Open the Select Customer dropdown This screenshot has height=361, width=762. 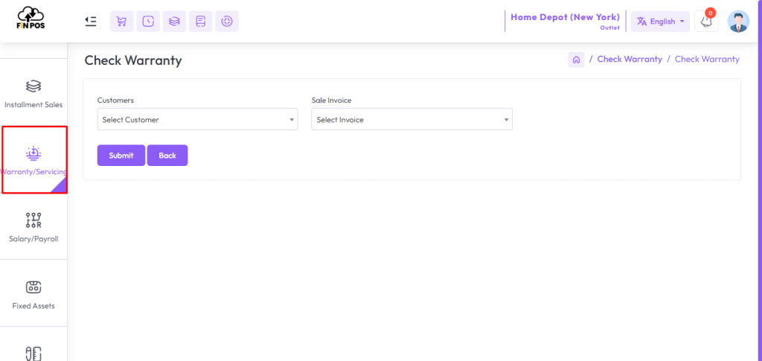tap(197, 119)
